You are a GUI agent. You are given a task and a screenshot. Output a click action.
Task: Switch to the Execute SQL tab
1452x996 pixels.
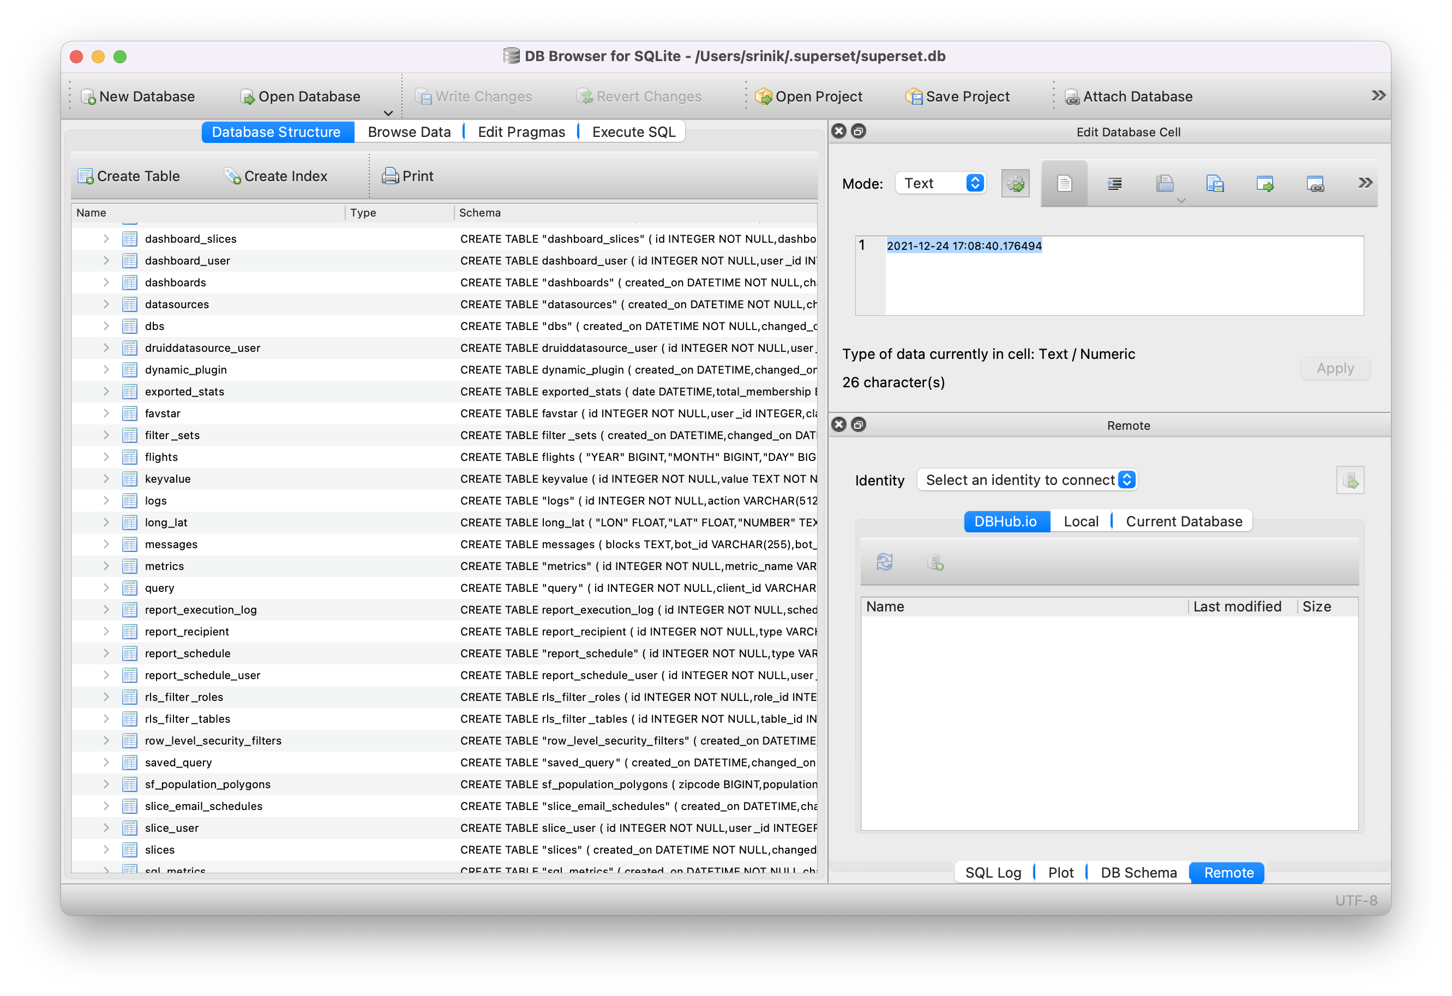[x=633, y=132]
